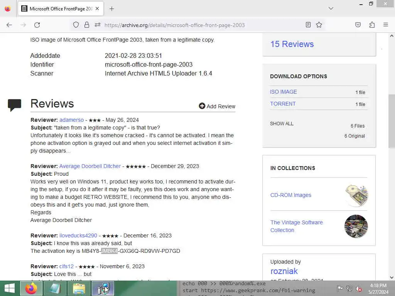The width and height of the screenshot is (395, 296).
Task: Open the 15 Reviews link
Action: click(x=292, y=44)
